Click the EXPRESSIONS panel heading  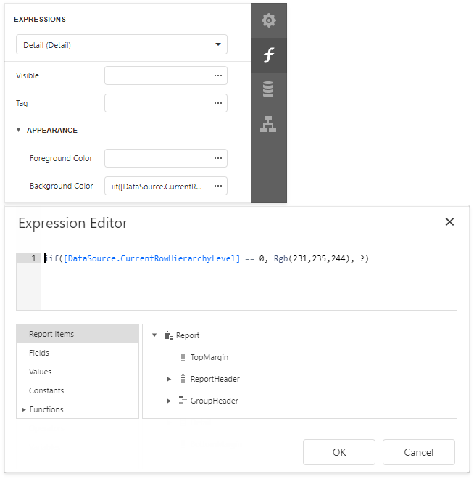(40, 20)
